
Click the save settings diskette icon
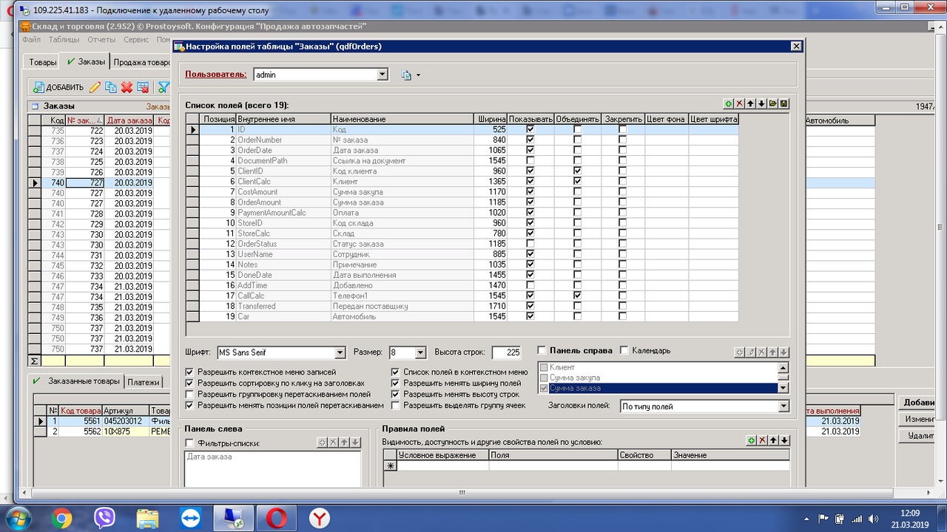pyautogui.click(x=783, y=104)
